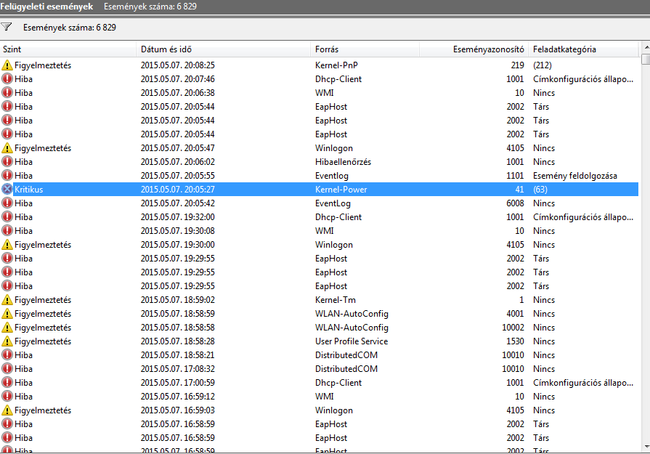Screen dimensions: 650x454
Task: Click the warning icon of the Kernel-Tm event
Action: tap(7, 300)
